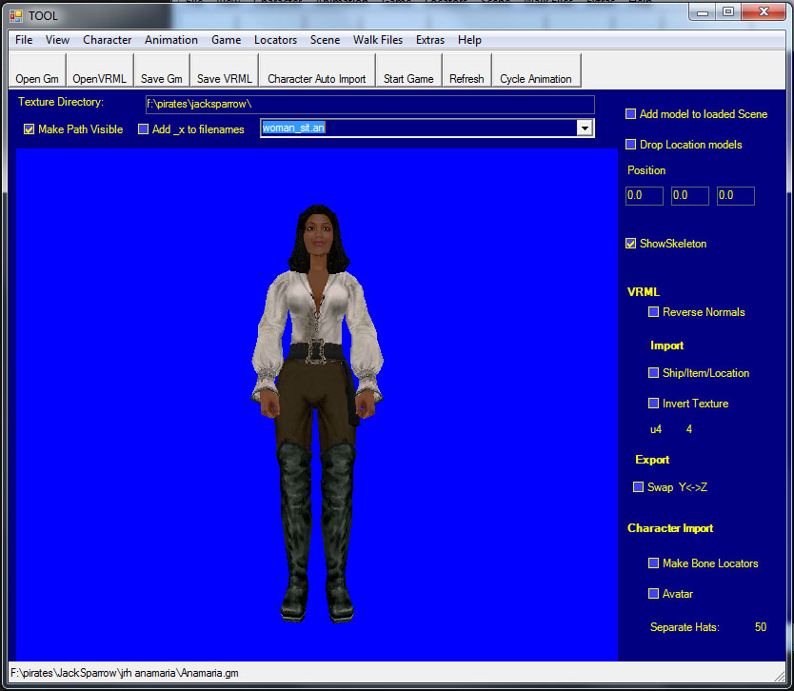Enable Drop Location models checkbox

(630, 145)
